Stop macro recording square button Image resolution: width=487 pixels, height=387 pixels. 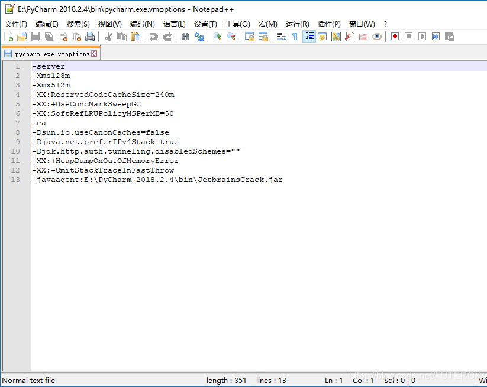pyautogui.click(x=409, y=37)
